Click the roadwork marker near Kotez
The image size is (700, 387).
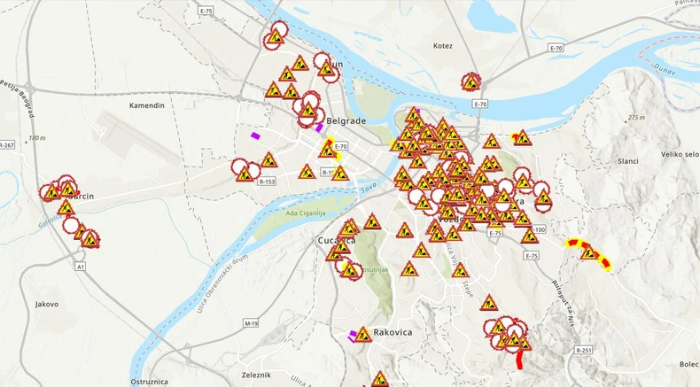[471, 82]
